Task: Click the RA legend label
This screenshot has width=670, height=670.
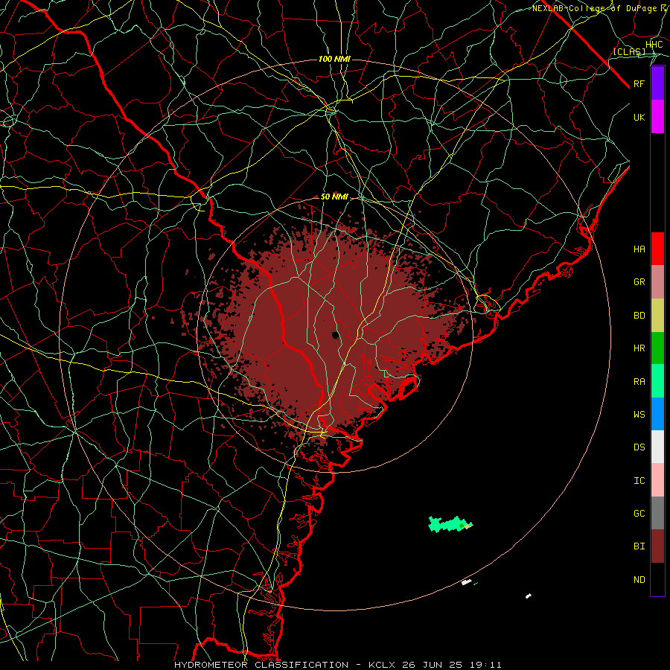Action: (639, 382)
